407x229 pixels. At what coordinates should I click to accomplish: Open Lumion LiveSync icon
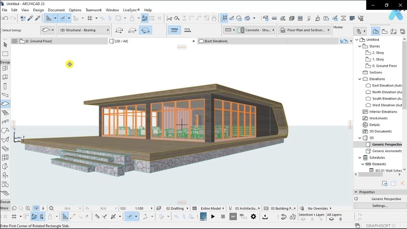click(203, 217)
